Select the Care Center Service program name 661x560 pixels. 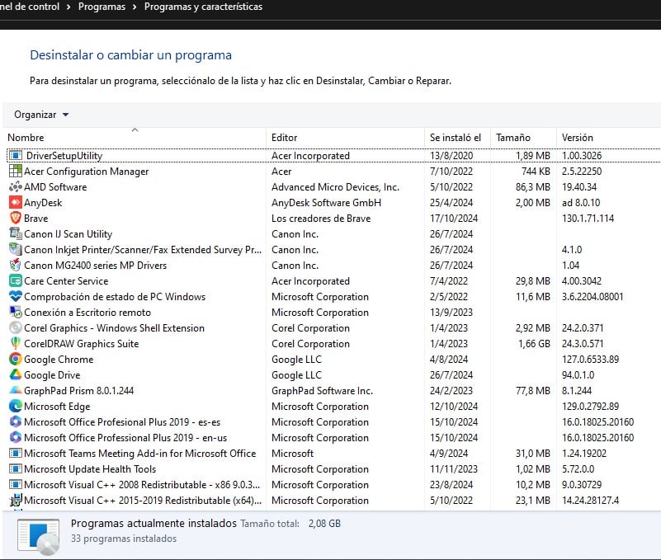(66, 281)
